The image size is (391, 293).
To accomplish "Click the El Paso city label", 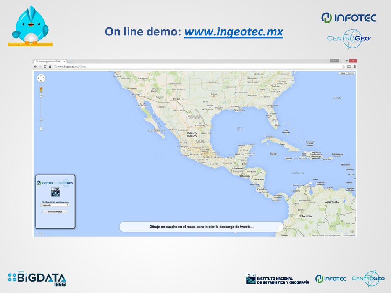I will coord(176,99).
